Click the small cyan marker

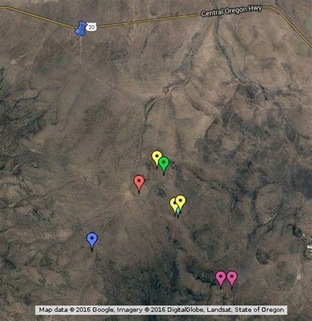pyautogui.click(x=178, y=212)
